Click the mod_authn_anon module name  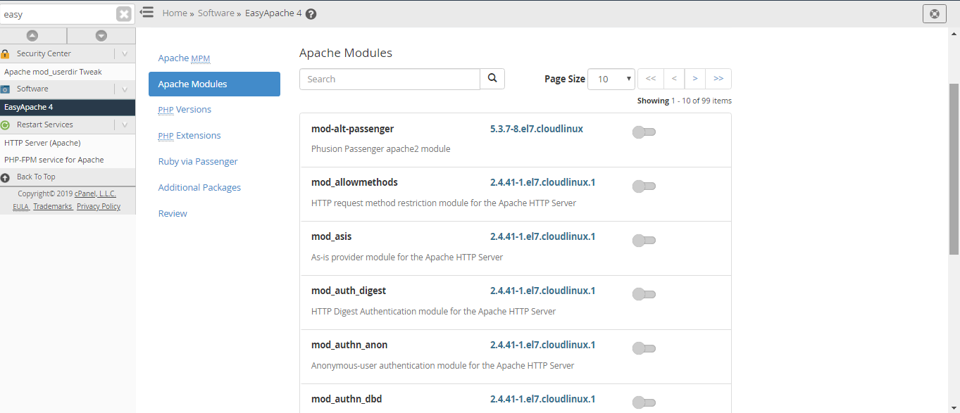pyautogui.click(x=349, y=345)
